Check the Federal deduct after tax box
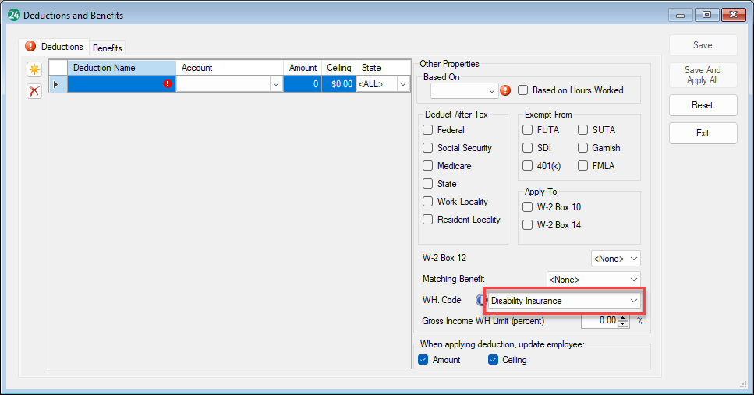Image resolution: width=754 pixels, height=395 pixels. 427,130
